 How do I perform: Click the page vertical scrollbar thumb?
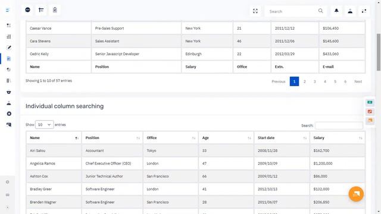pyautogui.click(x=379, y=52)
